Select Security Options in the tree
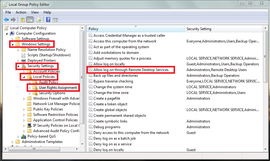Viewport: 270px width, 161px height. pyautogui.click(x=52, y=93)
